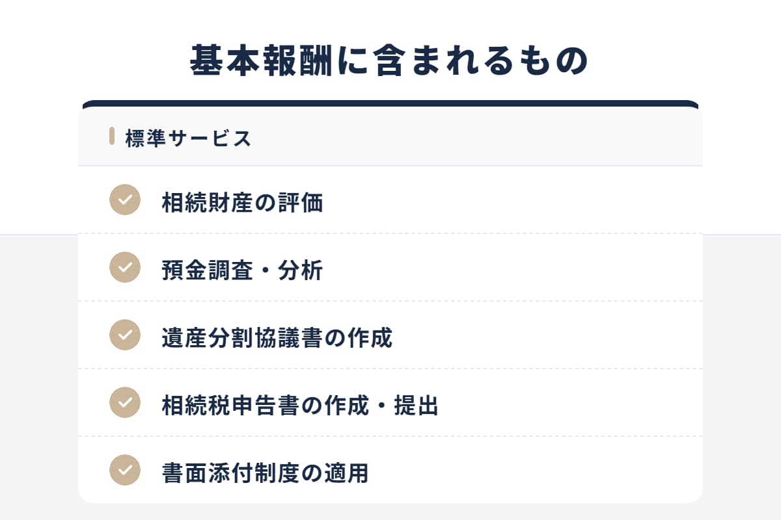781x520 pixels.
Task: Click blank area right of 遺産分割協議書の作成 text
Action: [x=553, y=337]
